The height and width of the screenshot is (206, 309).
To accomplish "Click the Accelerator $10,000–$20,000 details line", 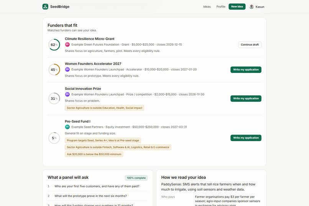I will (x=134, y=69).
